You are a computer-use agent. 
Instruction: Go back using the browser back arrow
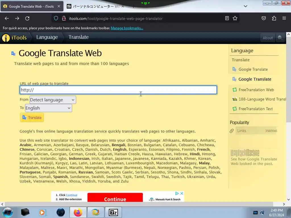[7, 18]
